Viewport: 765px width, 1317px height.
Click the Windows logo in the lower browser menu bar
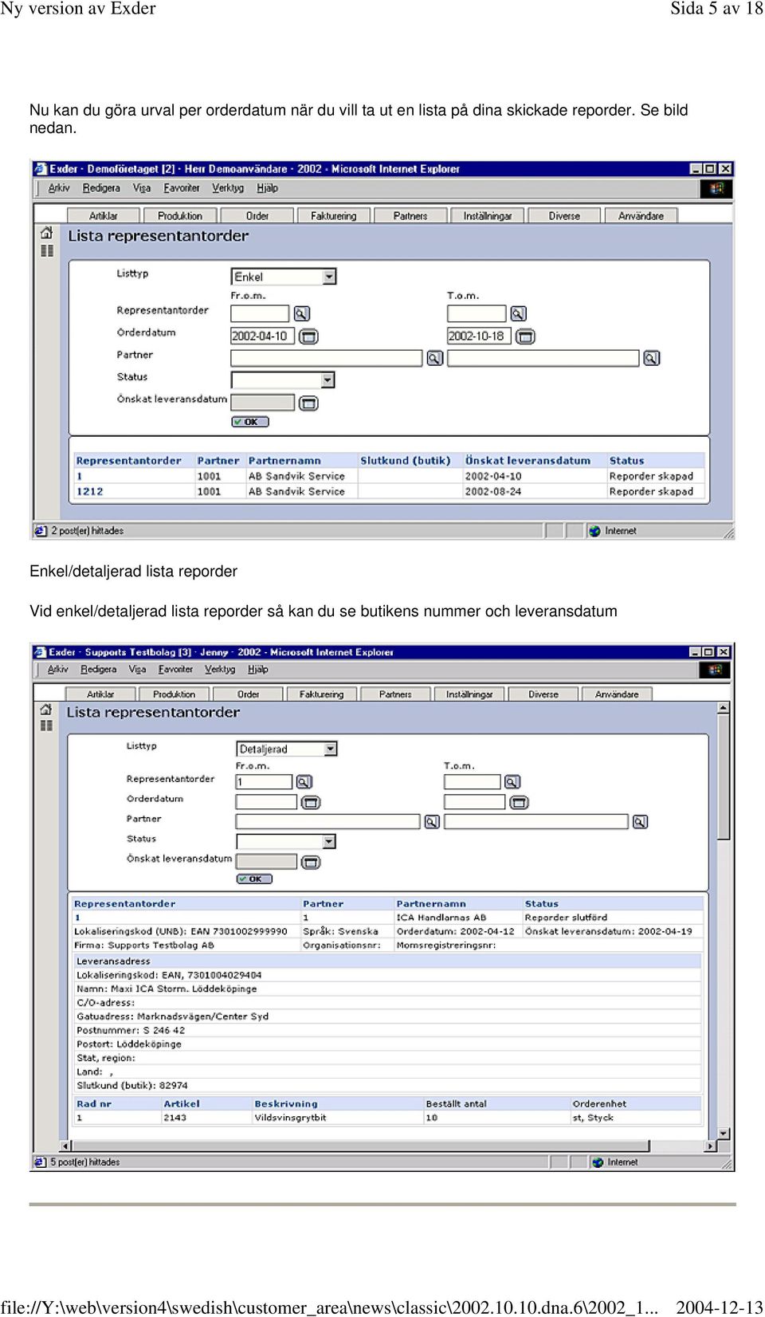pos(715,670)
